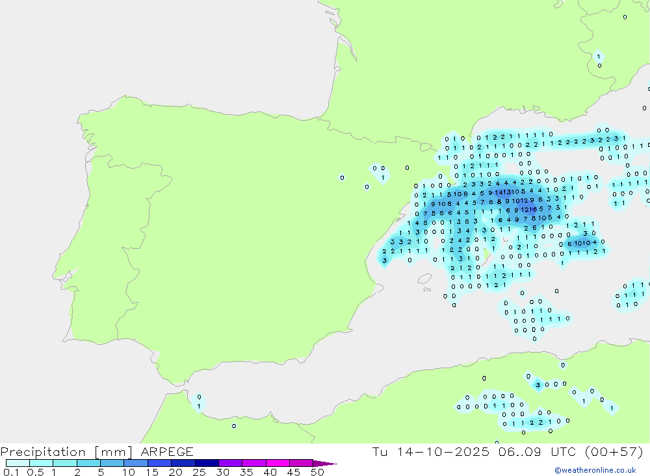Click the above-50 mm arrow at legend end

[325, 463]
